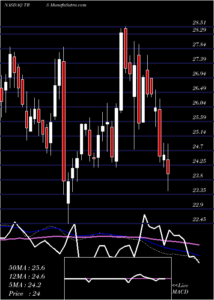
Task: Click the 25.14 price level label
Action: 199,132
